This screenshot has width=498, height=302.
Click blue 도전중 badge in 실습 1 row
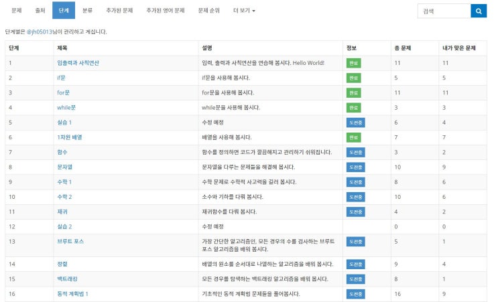tap(355, 123)
